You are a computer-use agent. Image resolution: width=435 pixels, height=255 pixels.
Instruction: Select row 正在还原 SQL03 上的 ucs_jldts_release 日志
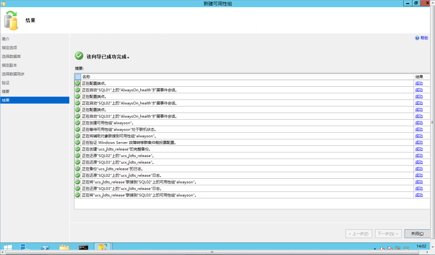[252, 188]
